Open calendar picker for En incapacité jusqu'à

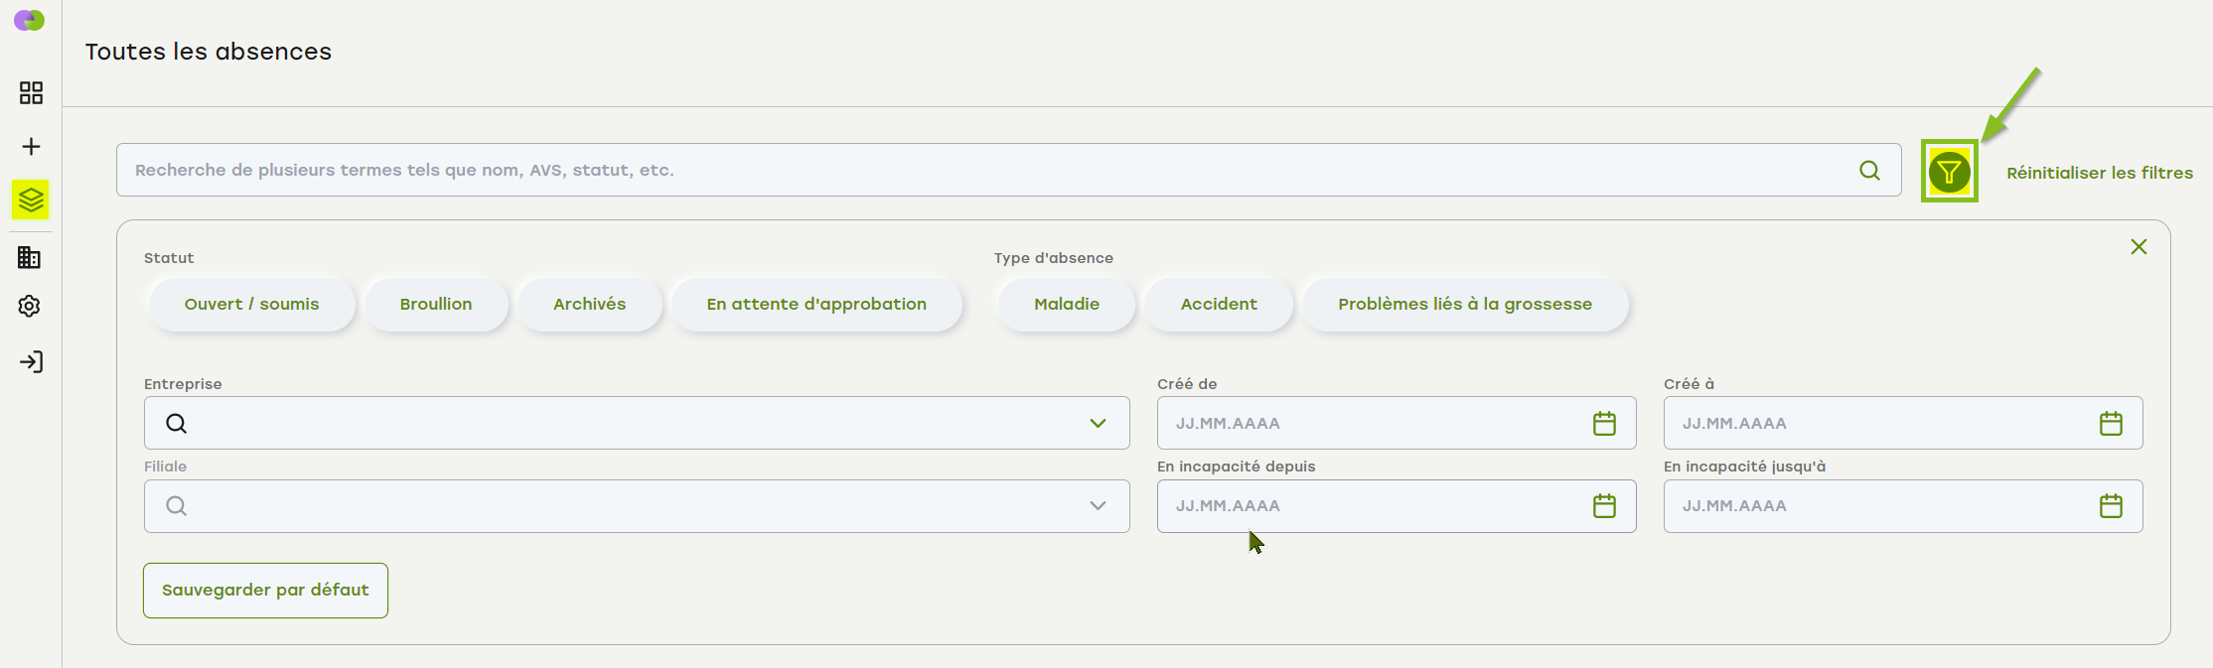2111,506
